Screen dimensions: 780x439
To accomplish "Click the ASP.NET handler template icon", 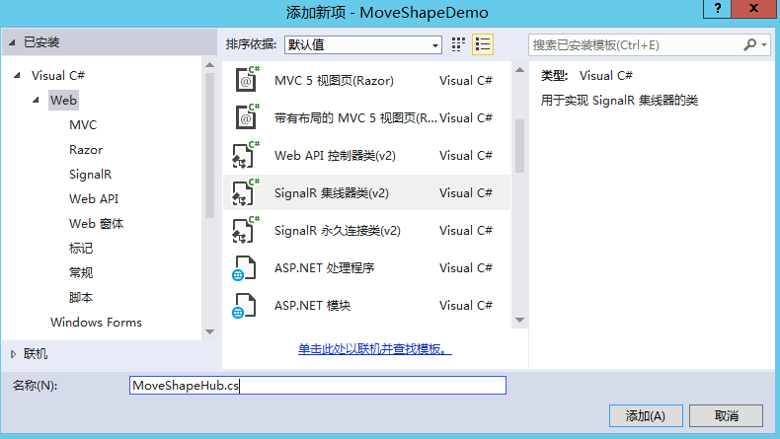I will tap(244, 268).
